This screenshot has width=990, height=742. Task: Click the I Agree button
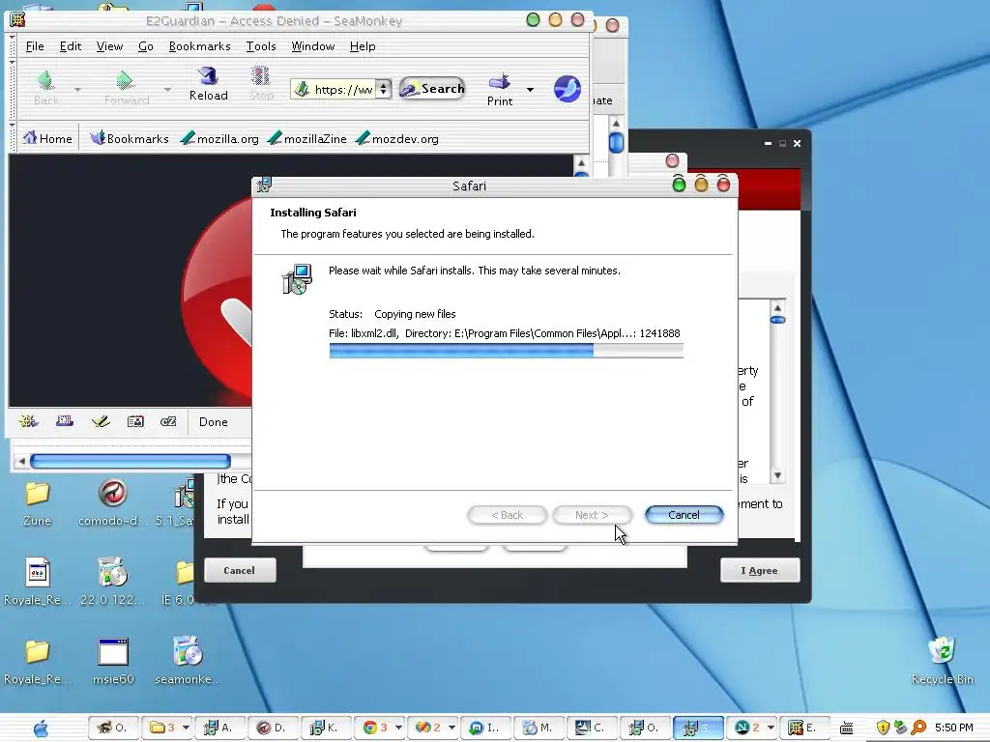(760, 570)
